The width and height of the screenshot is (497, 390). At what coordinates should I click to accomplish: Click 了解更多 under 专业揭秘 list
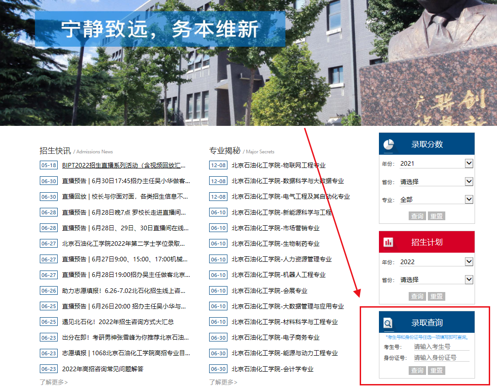point(223,382)
